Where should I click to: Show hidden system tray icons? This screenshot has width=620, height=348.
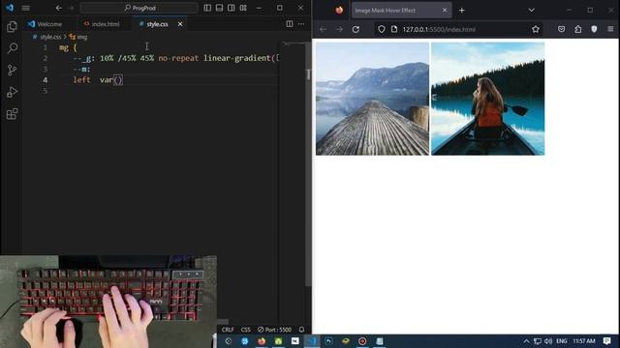pyautogui.click(x=526, y=341)
